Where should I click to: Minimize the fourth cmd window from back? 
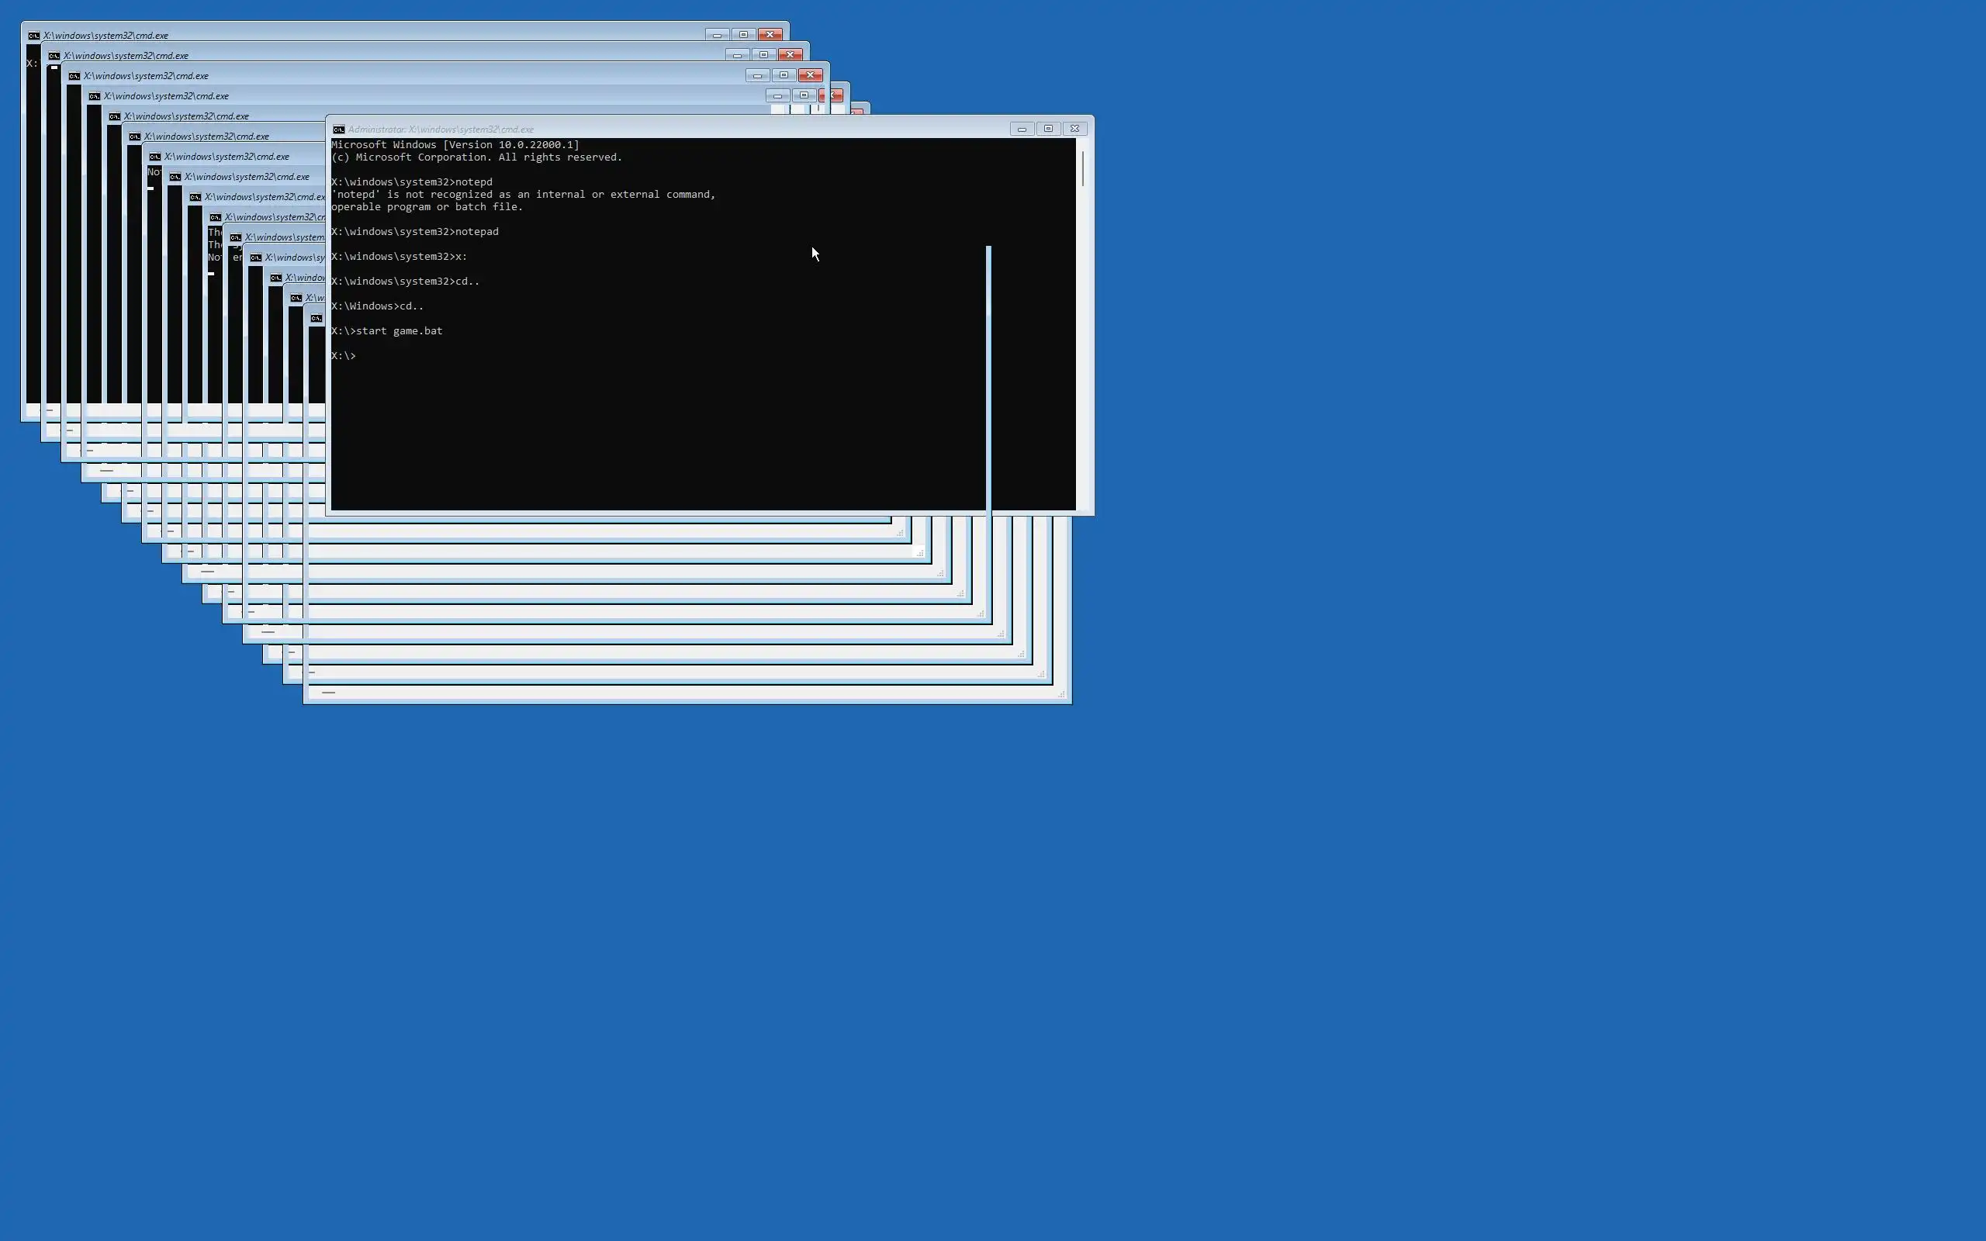click(x=777, y=96)
